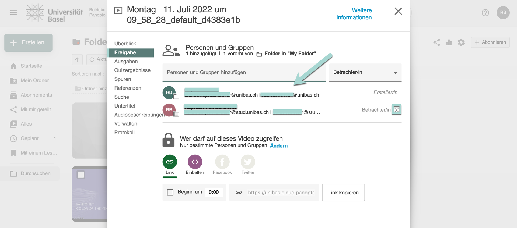The width and height of the screenshot is (517, 228).
Task: Tick the video thumbnail selection checkbox
Action: [81, 174]
